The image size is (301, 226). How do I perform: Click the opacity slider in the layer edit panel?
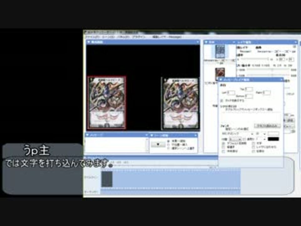click(255, 59)
